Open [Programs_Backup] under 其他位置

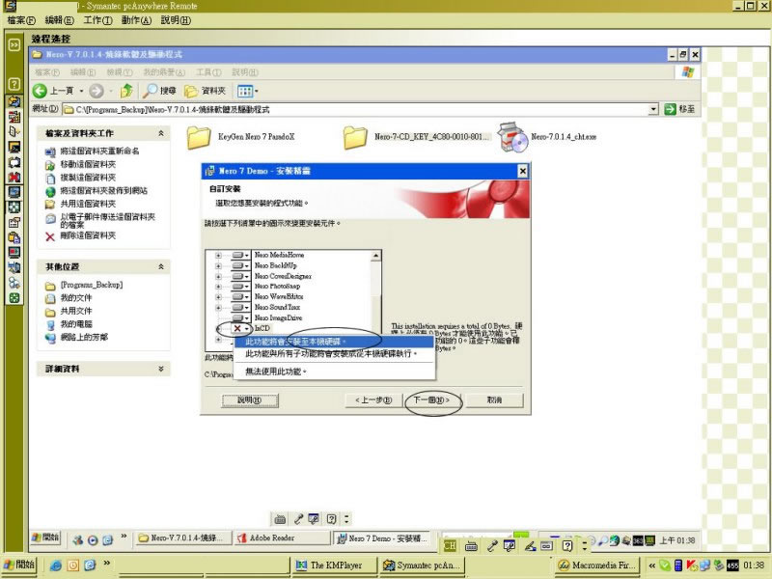click(x=84, y=285)
